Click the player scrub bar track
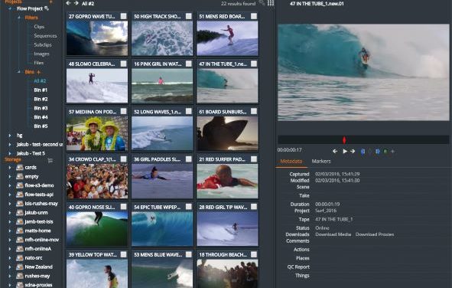This screenshot has width=452, height=288. click(x=363, y=140)
